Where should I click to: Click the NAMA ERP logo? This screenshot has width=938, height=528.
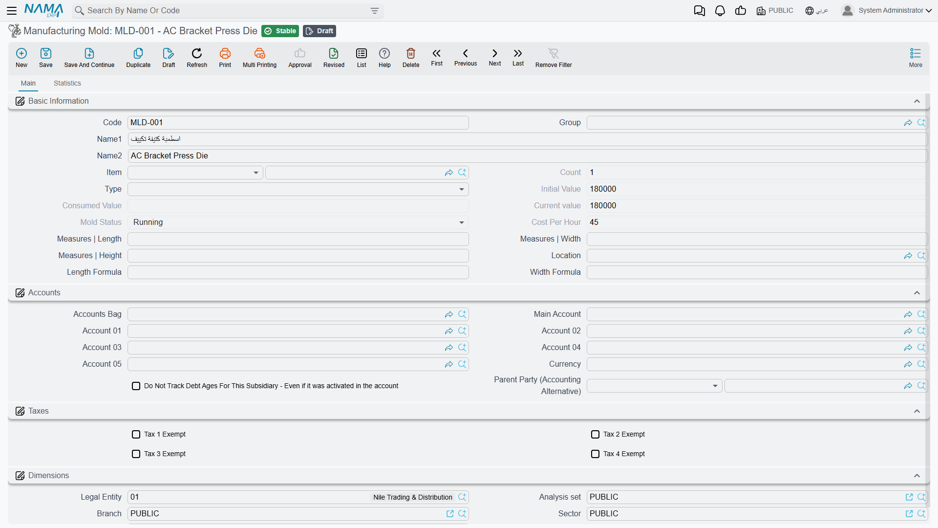[x=44, y=10]
